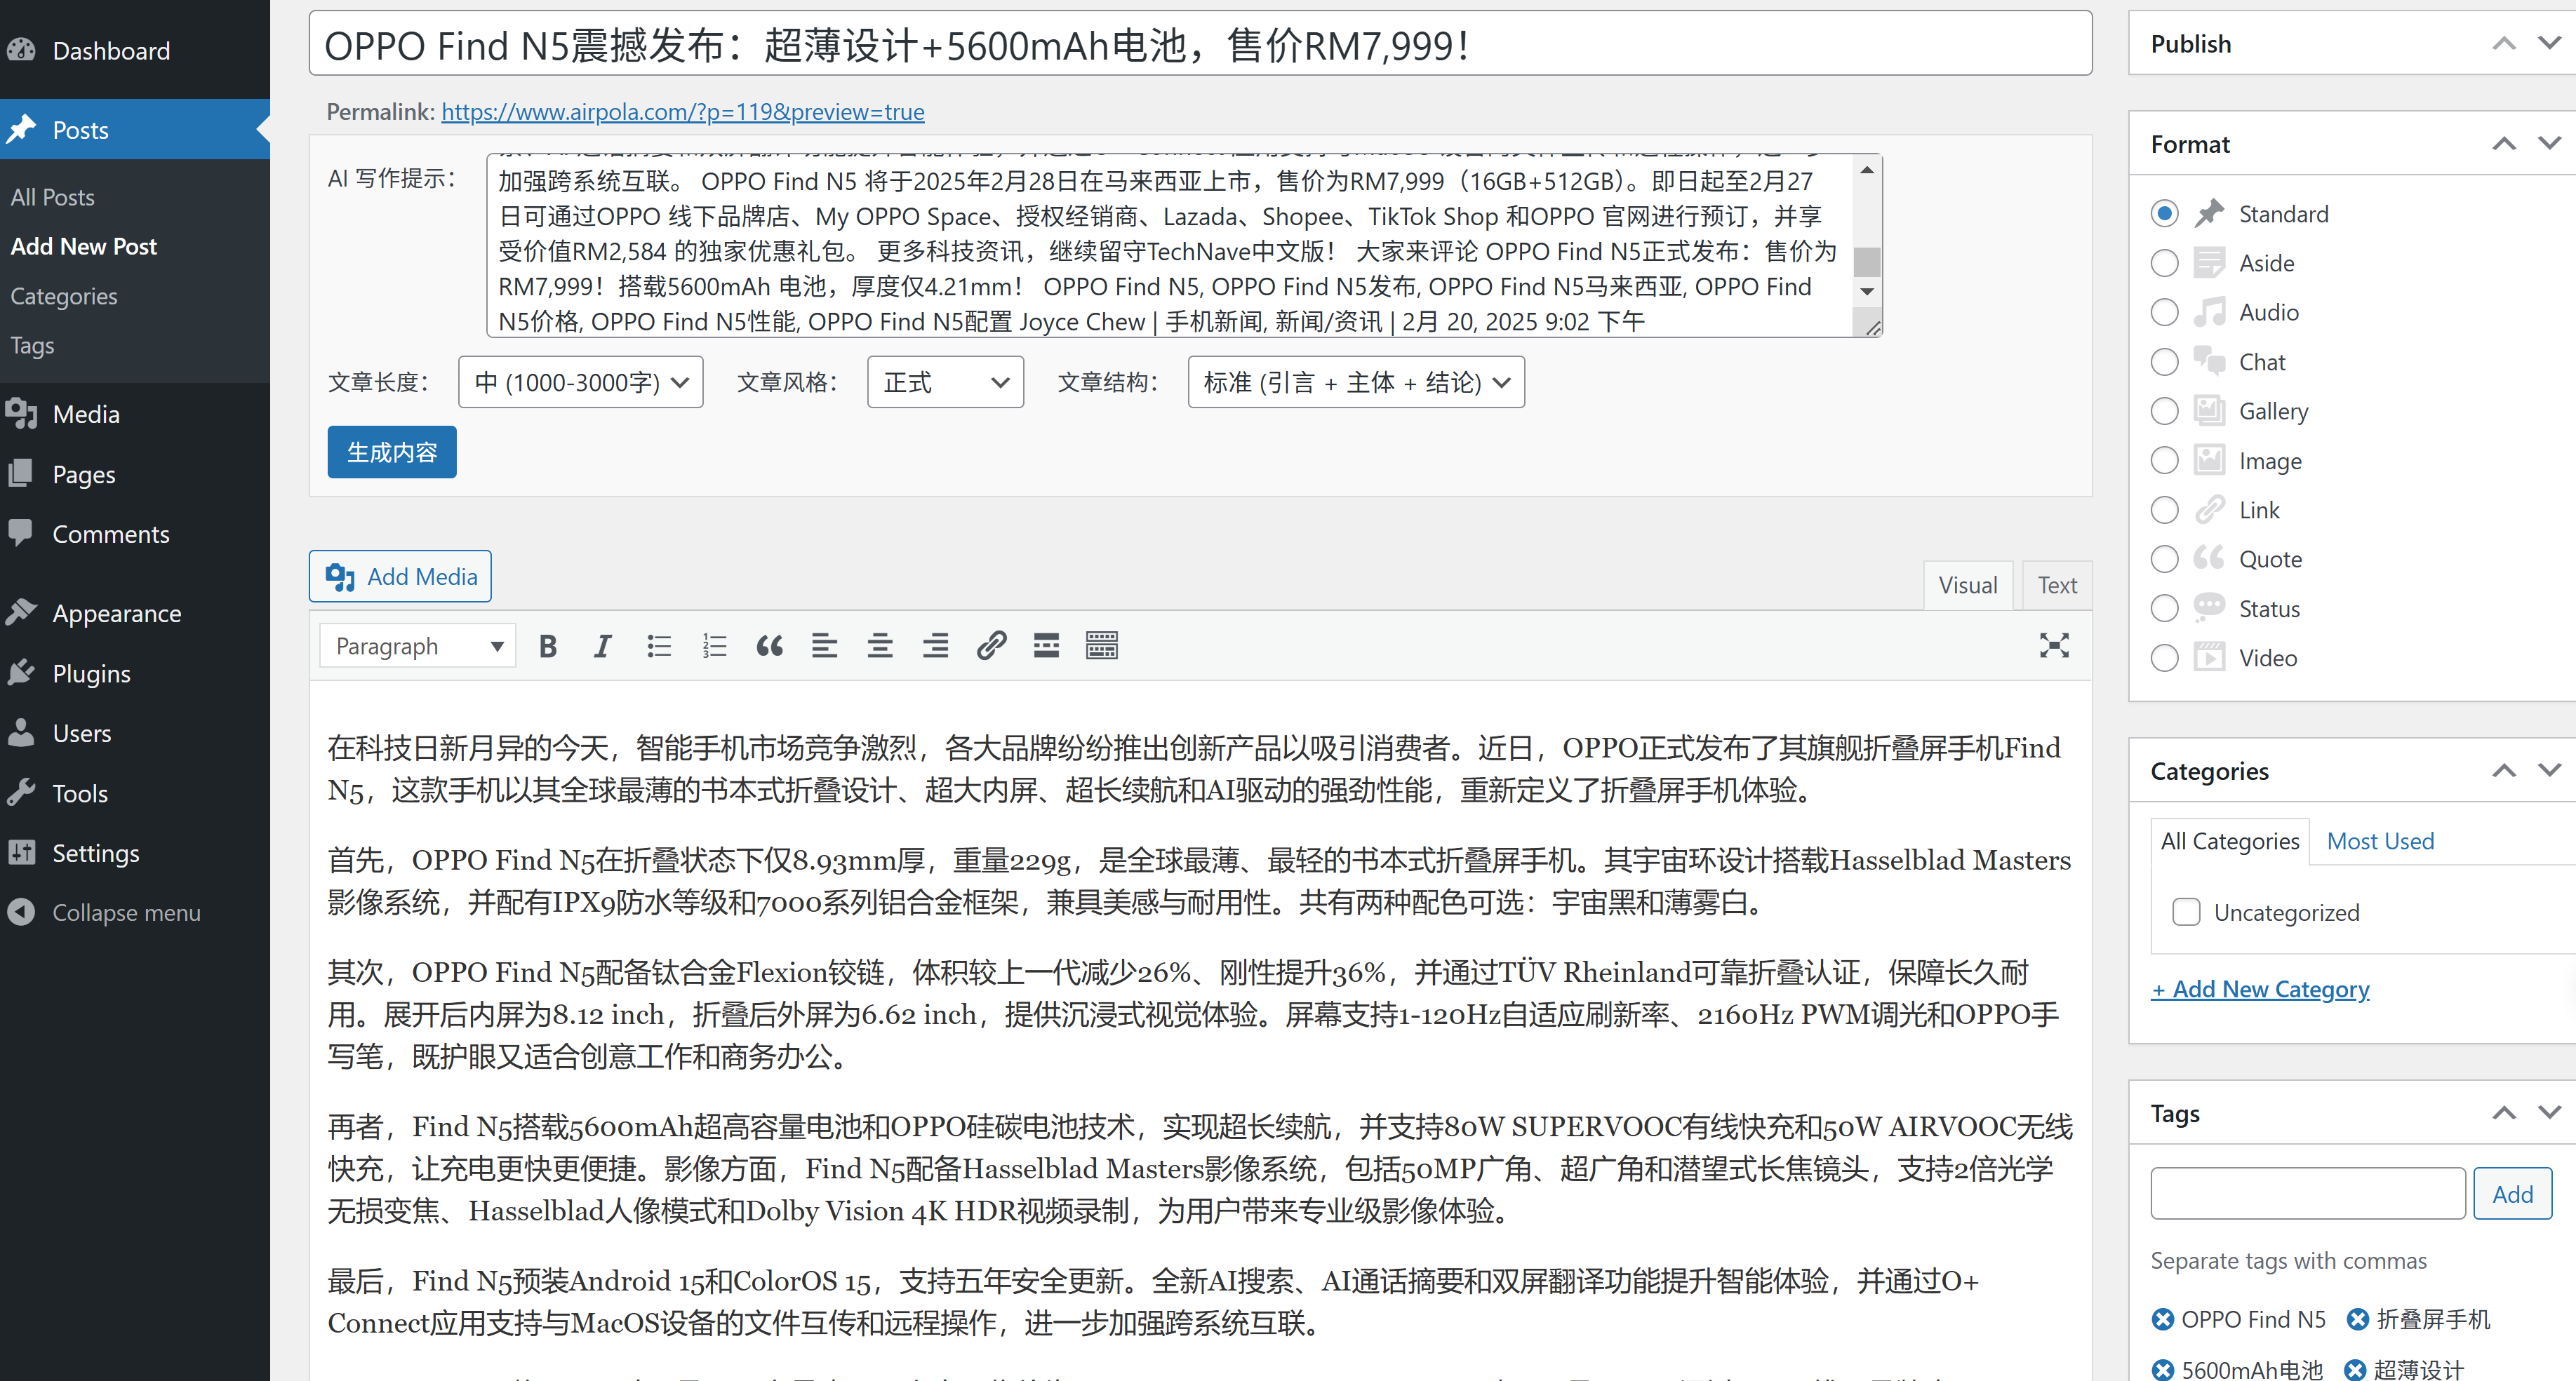The height and width of the screenshot is (1381, 2576).
Task: Apply italic formatting
Action: (x=602, y=647)
